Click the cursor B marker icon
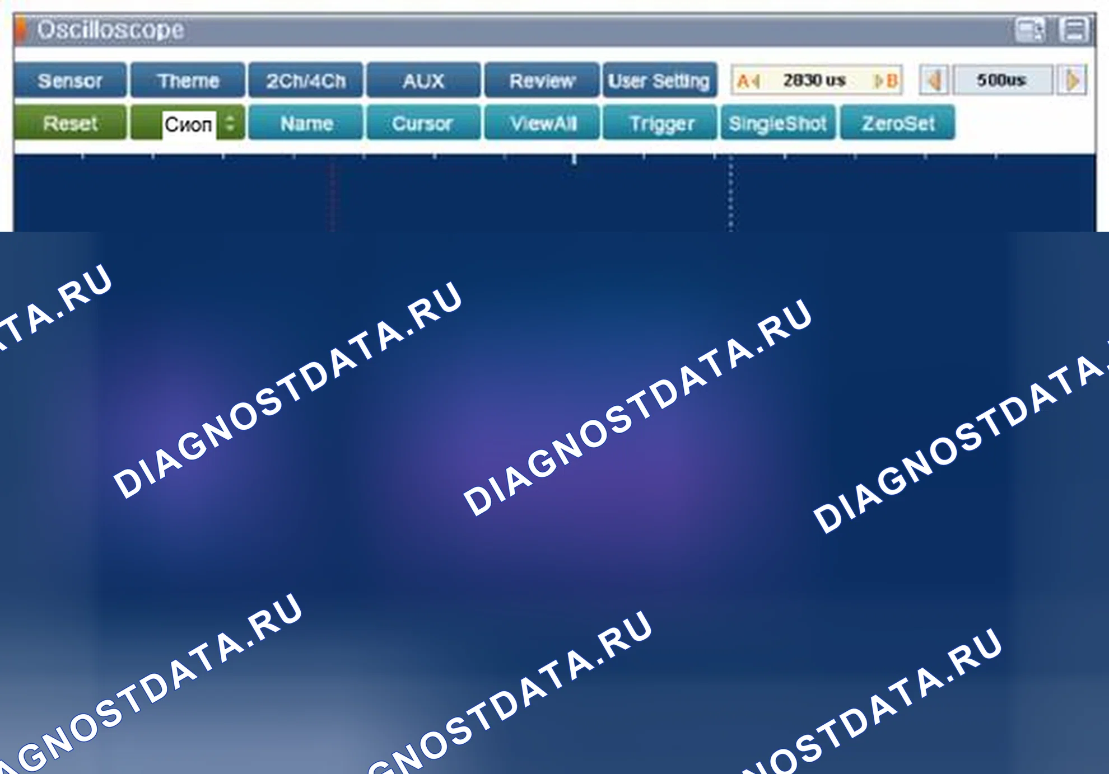This screenshot has height=774, width=1109. [x=886, y=81]
